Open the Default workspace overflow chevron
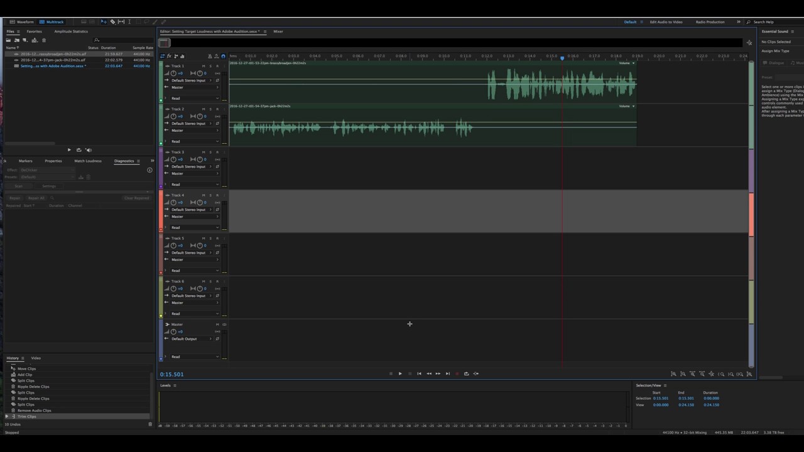Image resolution: width=804 pixels, height=452 pixels. click(739, 22)
